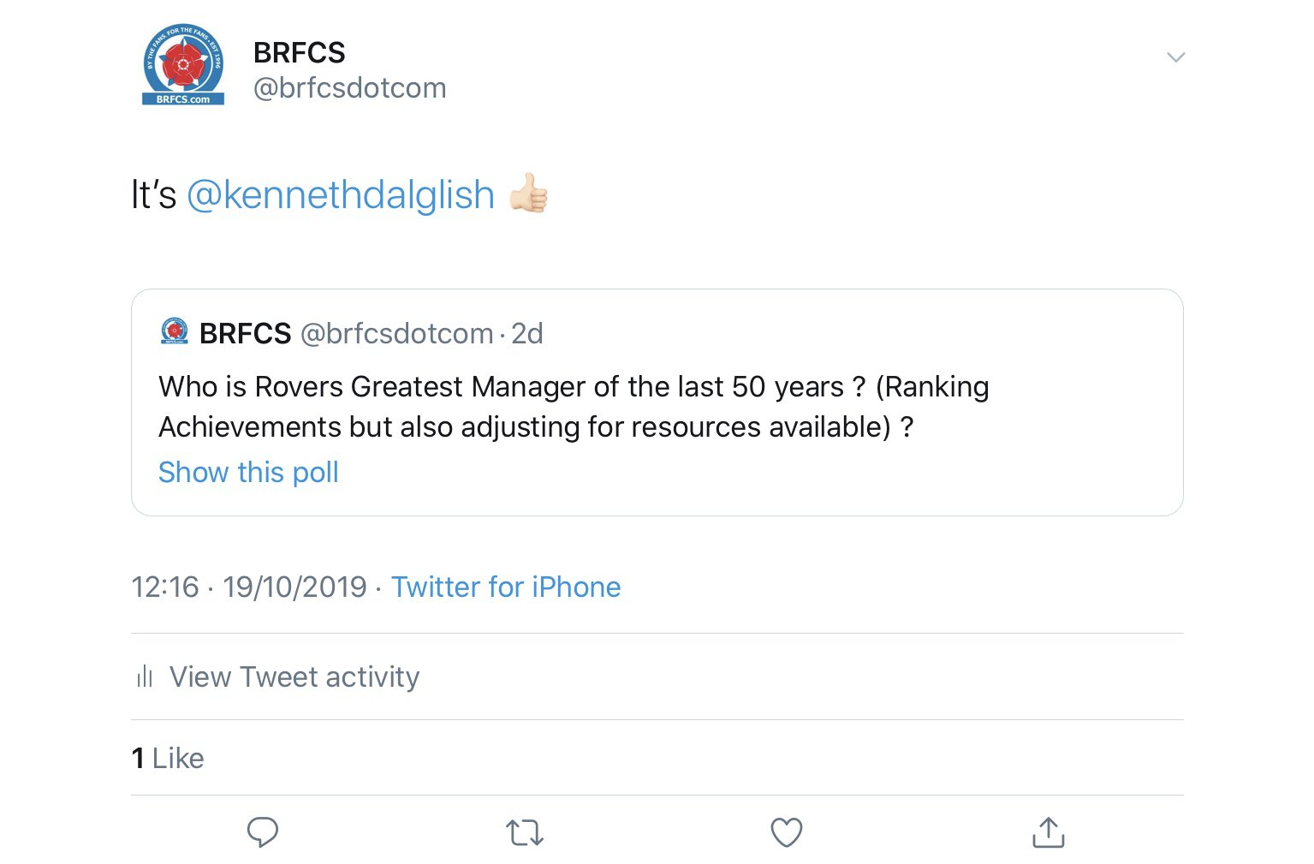1314x864 pixels.
Task: Open 'Twitter for iPhone' source link
Action: pyautogui.click(x=506, y=587)
